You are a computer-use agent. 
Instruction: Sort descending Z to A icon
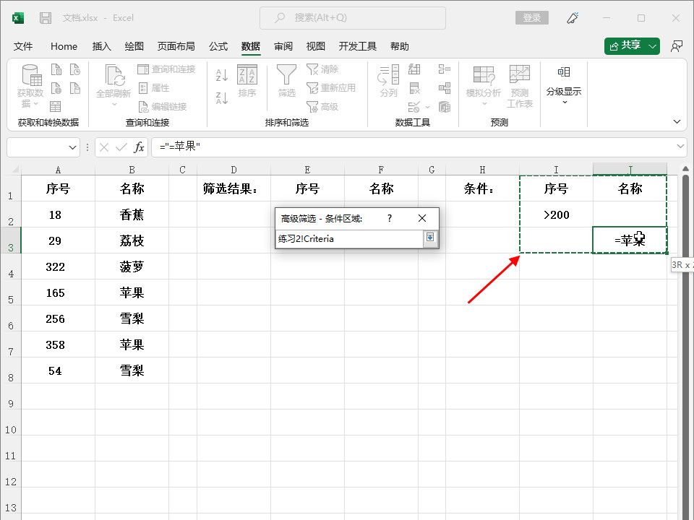(x=222, y=97)
